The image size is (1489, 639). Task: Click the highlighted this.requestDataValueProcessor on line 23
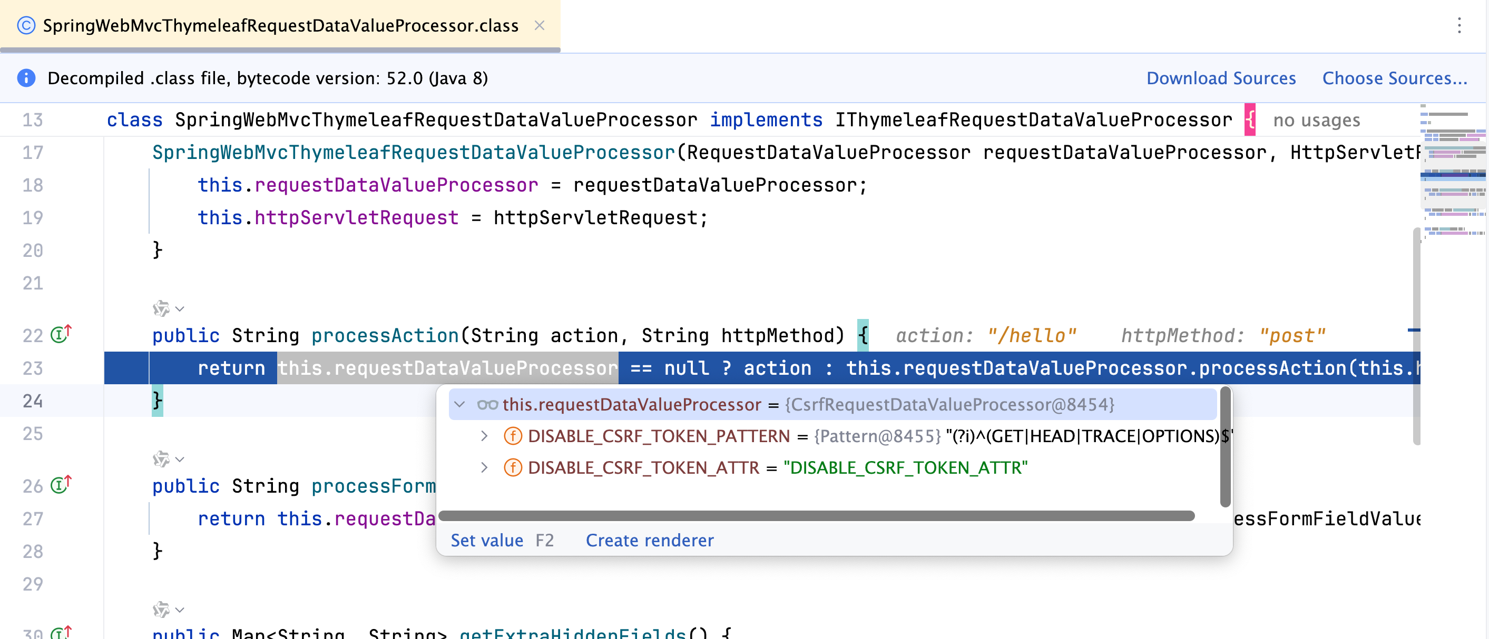447,368
